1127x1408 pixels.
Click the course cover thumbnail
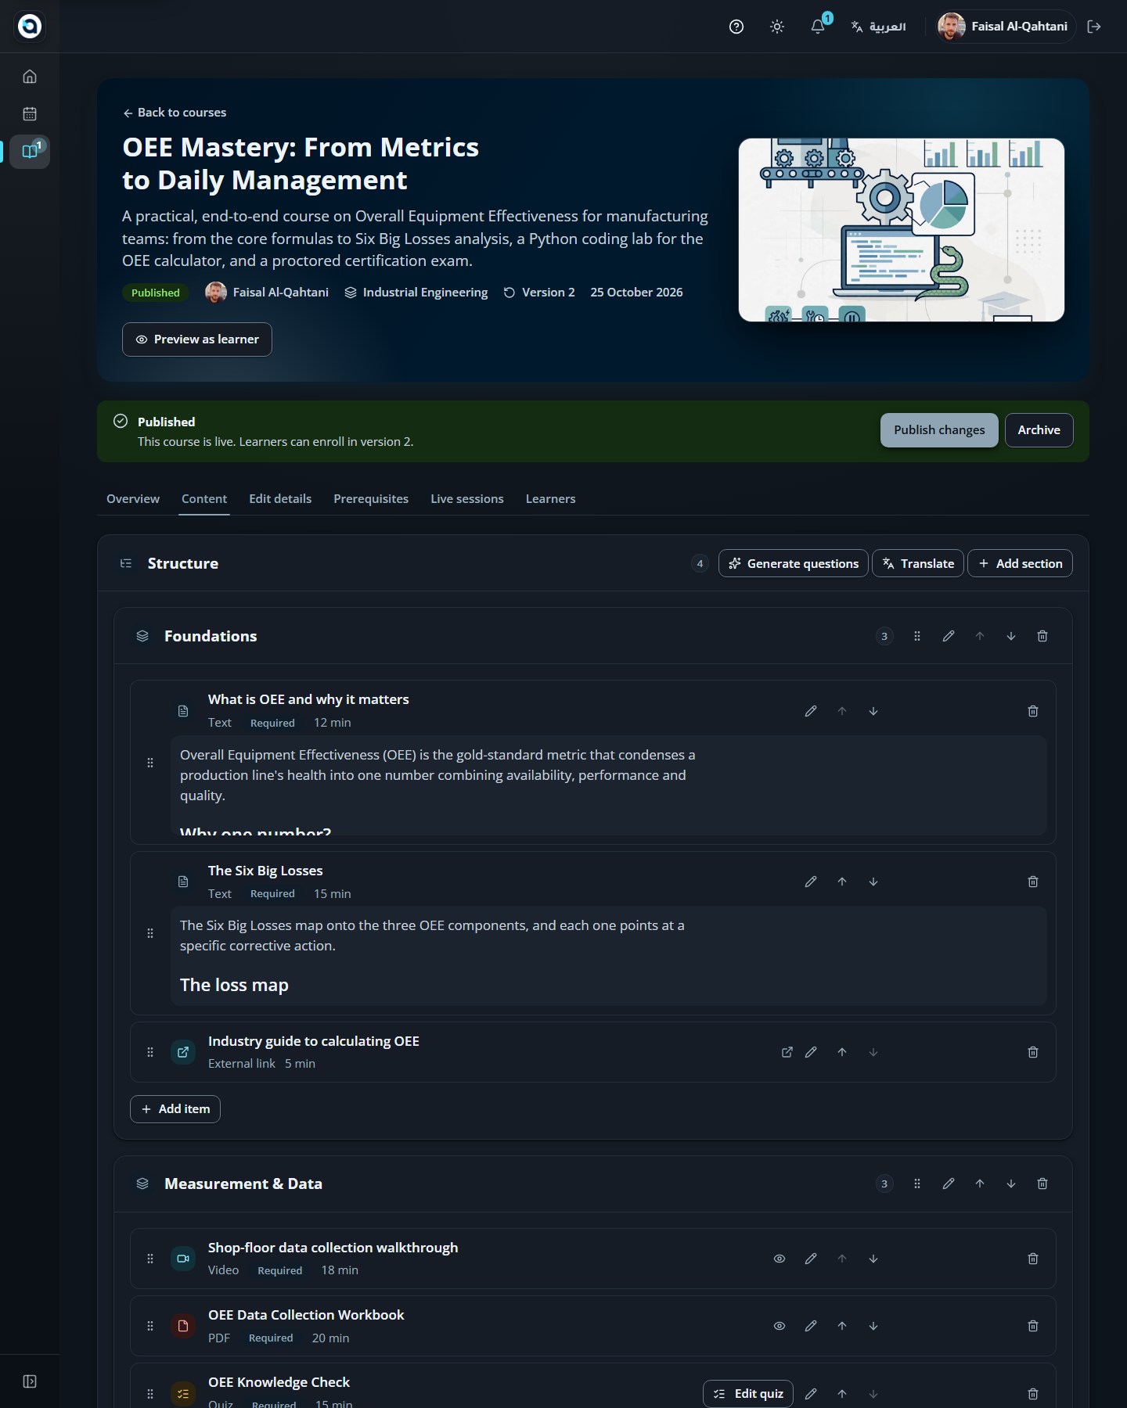point(902,230)
